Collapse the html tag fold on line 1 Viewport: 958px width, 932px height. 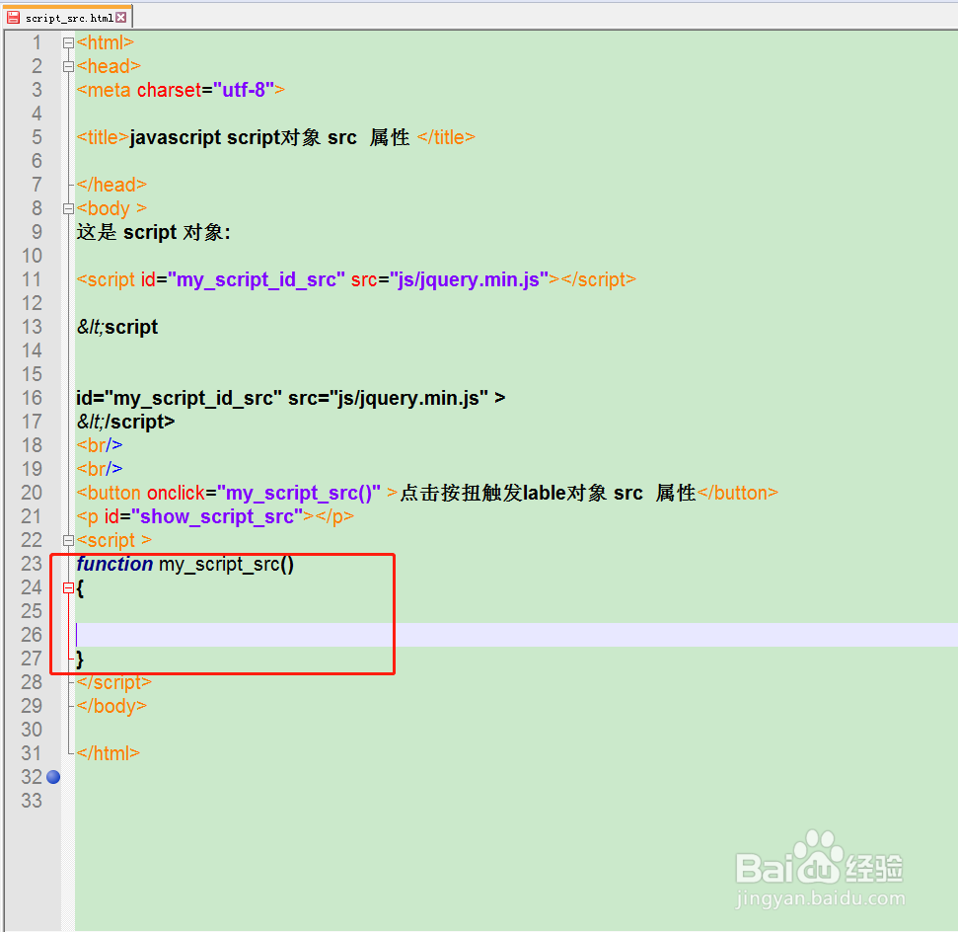click(x=68, y=42)
